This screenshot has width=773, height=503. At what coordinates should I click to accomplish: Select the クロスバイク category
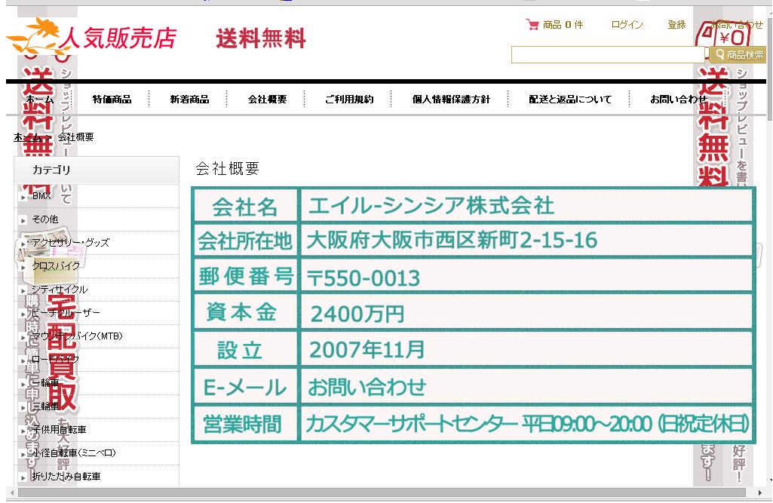tap(56, 265)
